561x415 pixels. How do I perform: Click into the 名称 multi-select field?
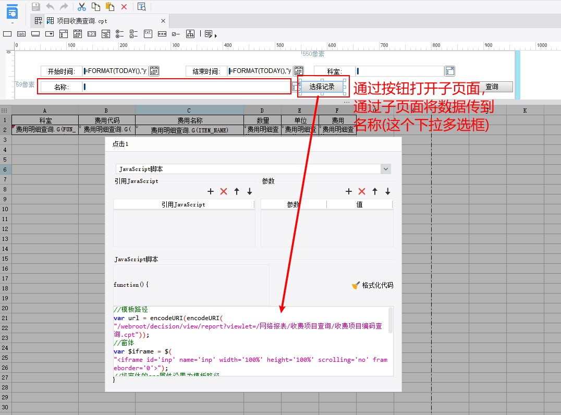(187, 87)
